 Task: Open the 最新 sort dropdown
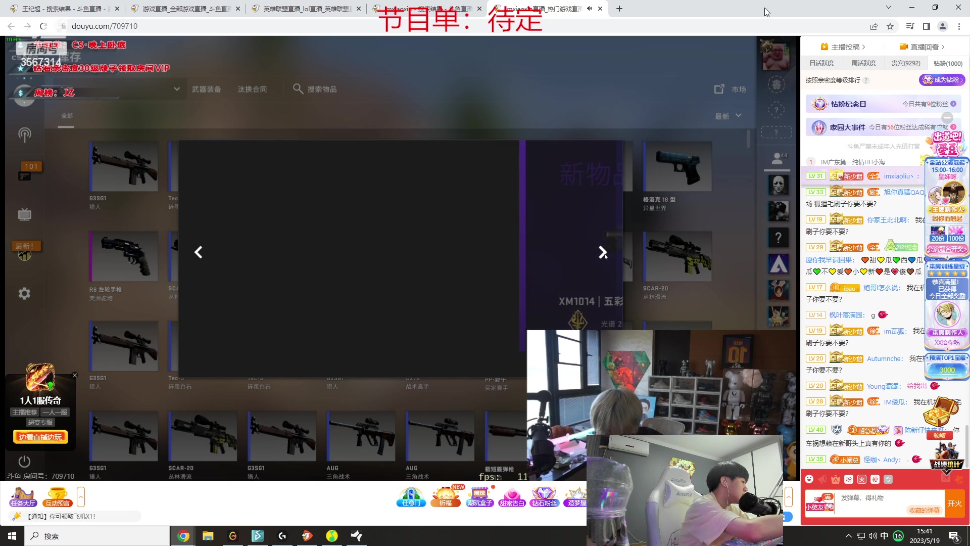coord(728,116)
